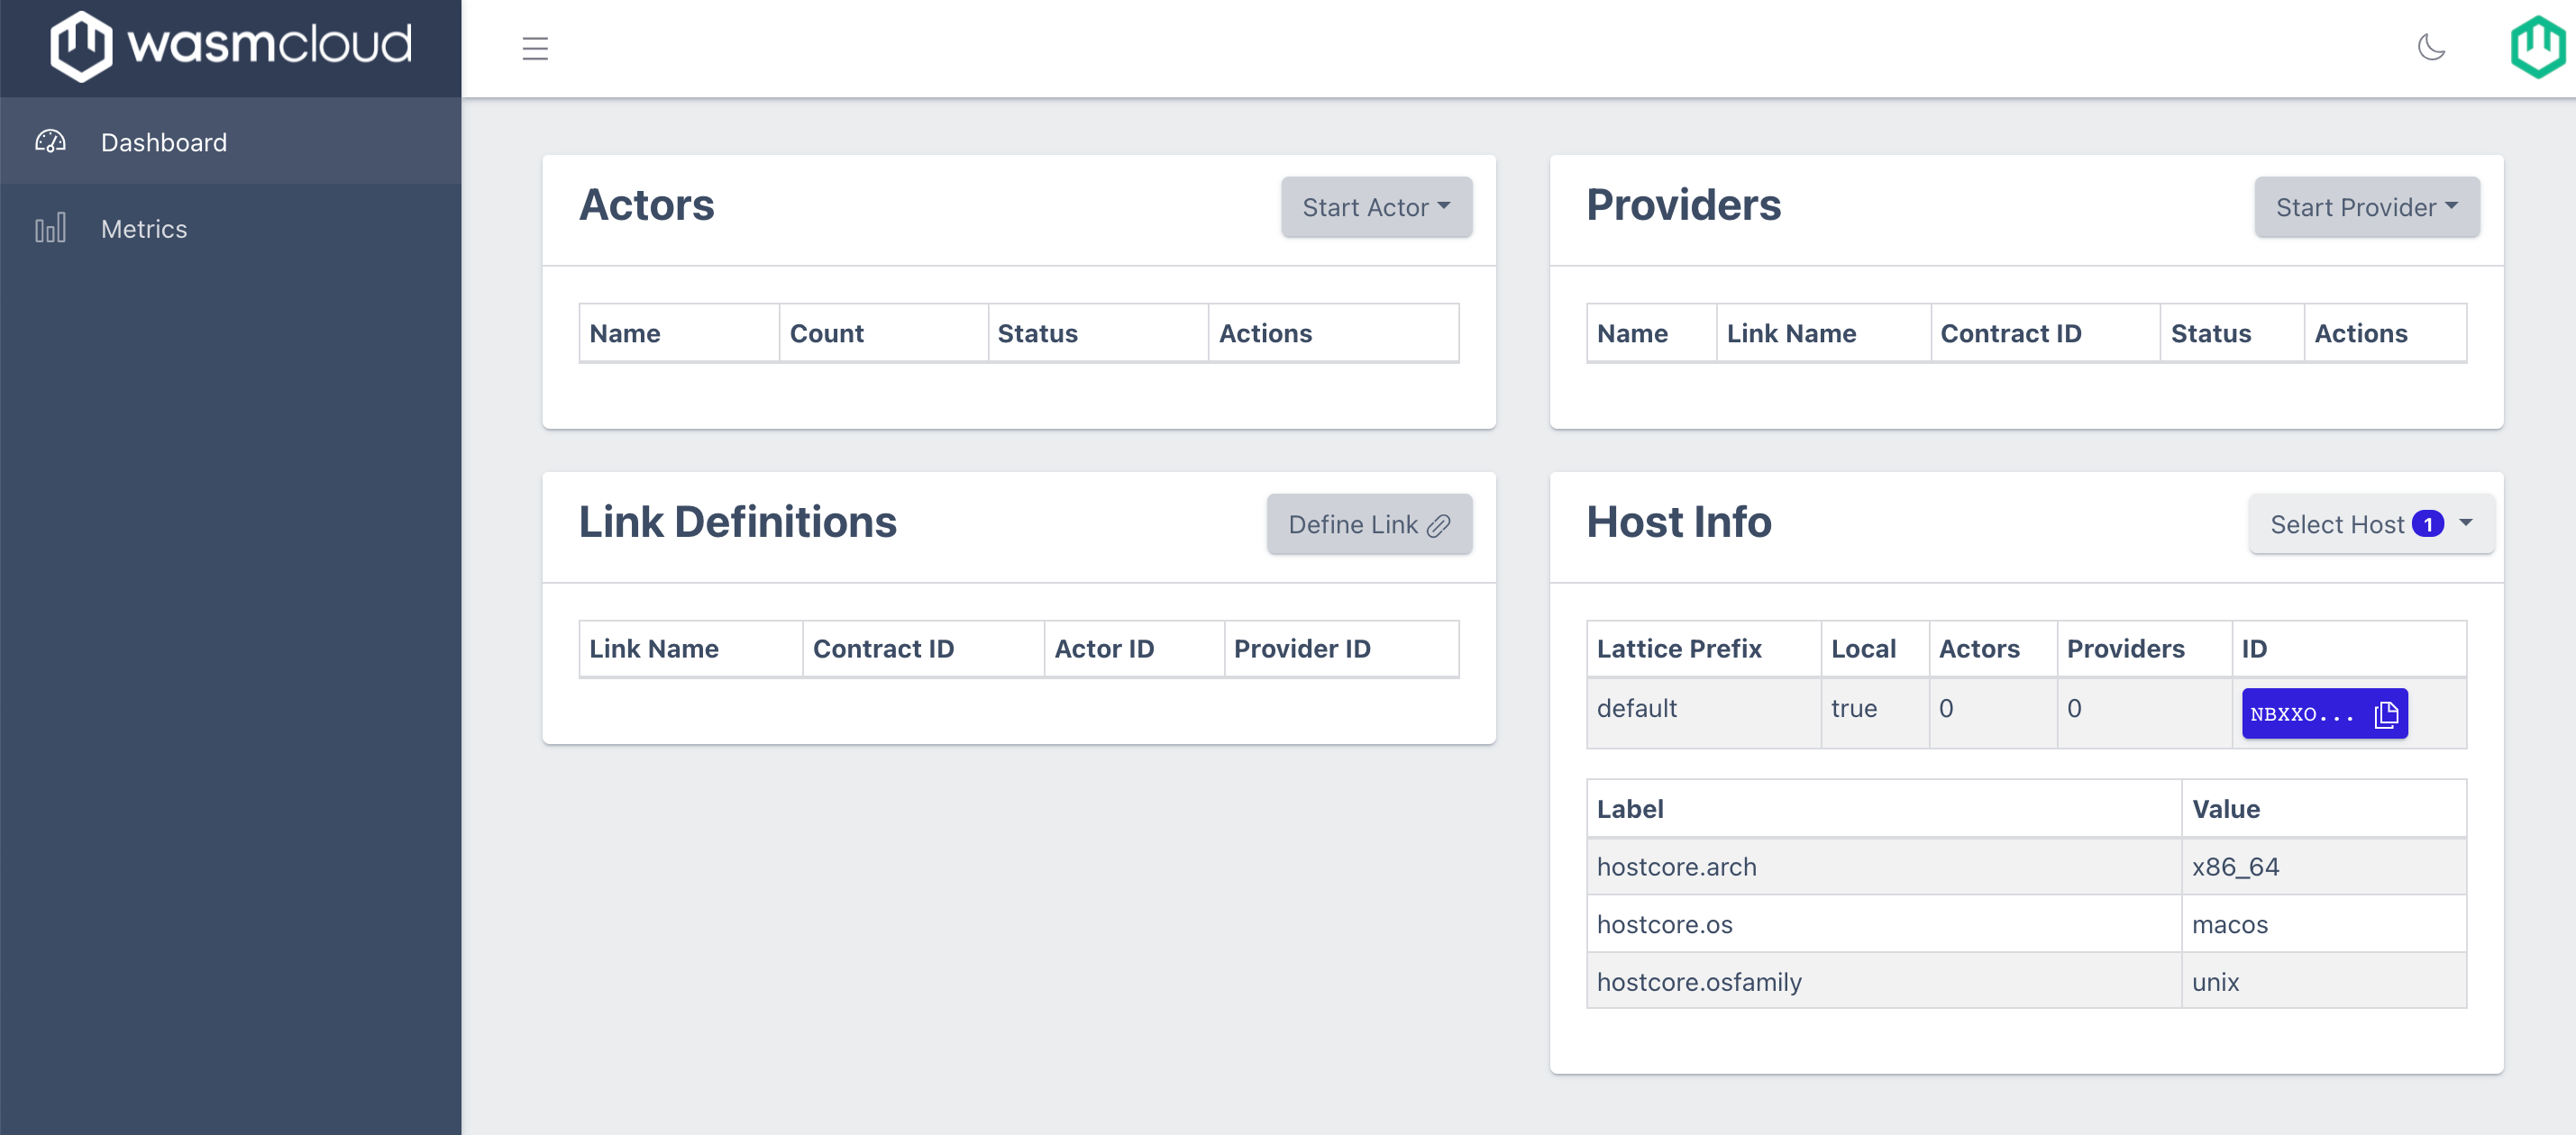The height and width of the screenshot is (1135, 2576).
Task: Toggle the hamburger sidebar menu
Action: [x=535, y=48]
